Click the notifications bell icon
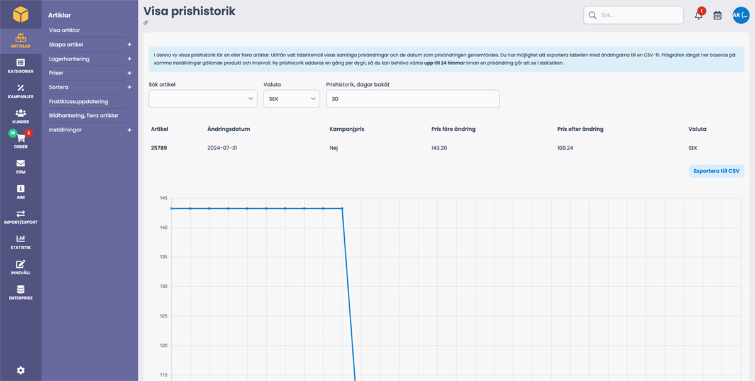 [x=698, y=15]
